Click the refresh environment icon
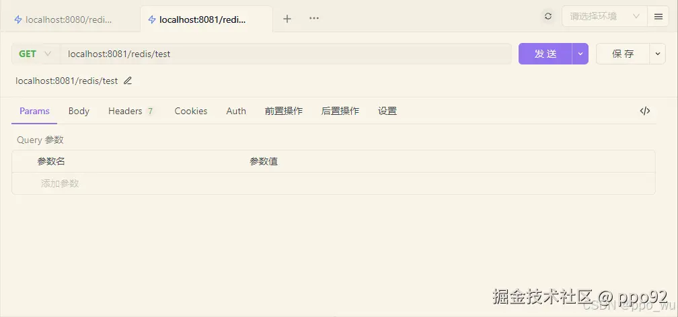This screenshot has height=317, width=678. (x=548, y=16)
